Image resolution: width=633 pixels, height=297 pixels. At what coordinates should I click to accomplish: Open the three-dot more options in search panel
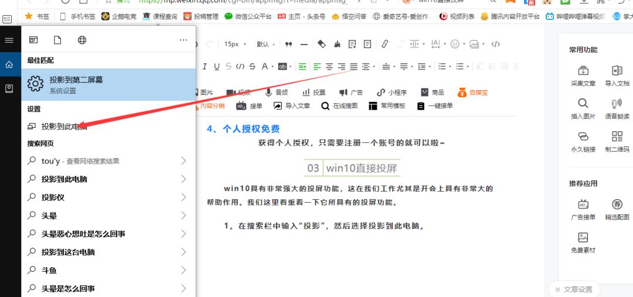click(183, 40)
